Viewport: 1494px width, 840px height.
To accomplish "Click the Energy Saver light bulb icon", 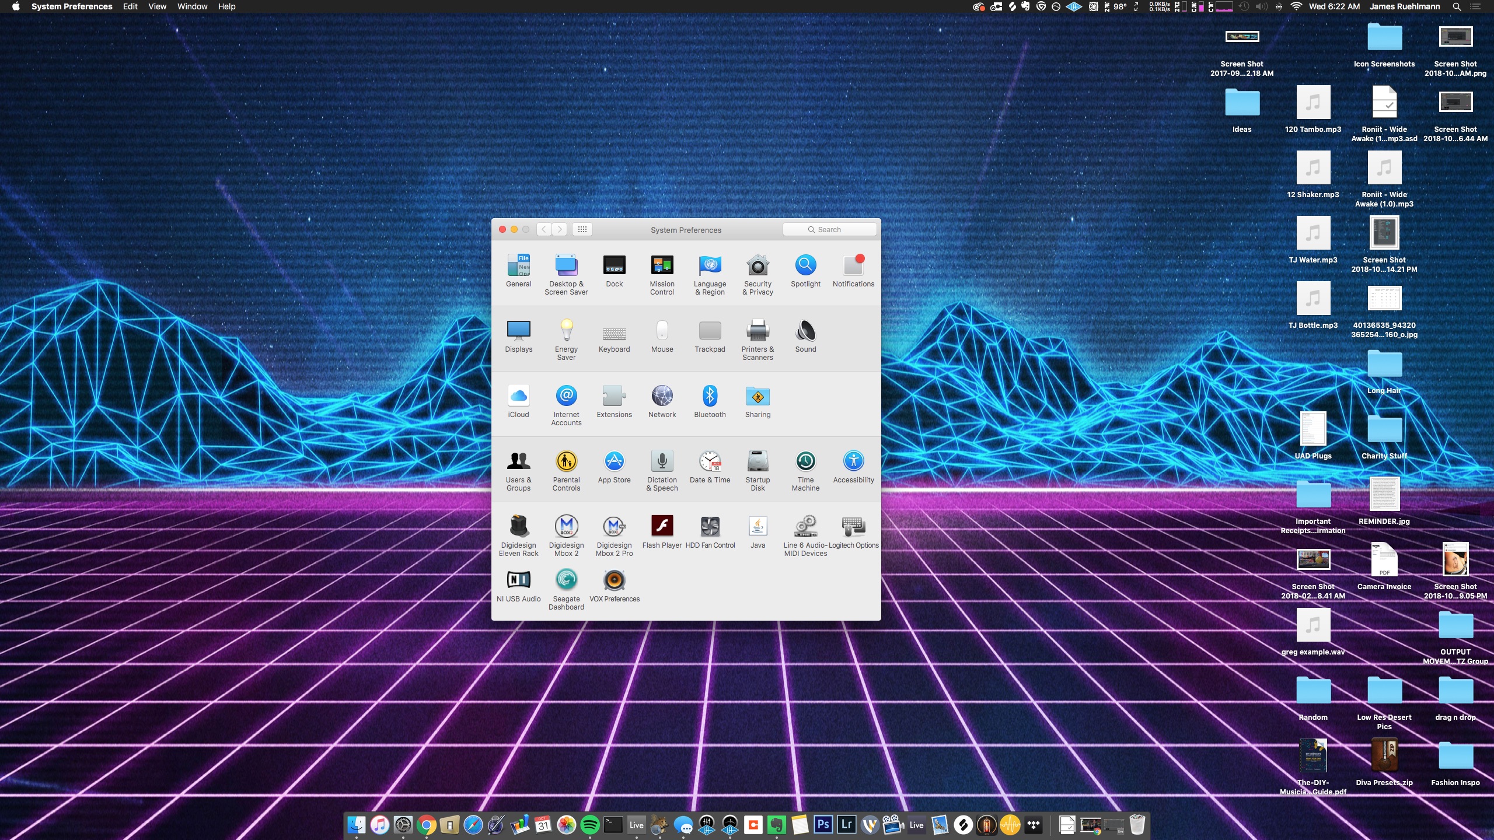I will 566,331.
